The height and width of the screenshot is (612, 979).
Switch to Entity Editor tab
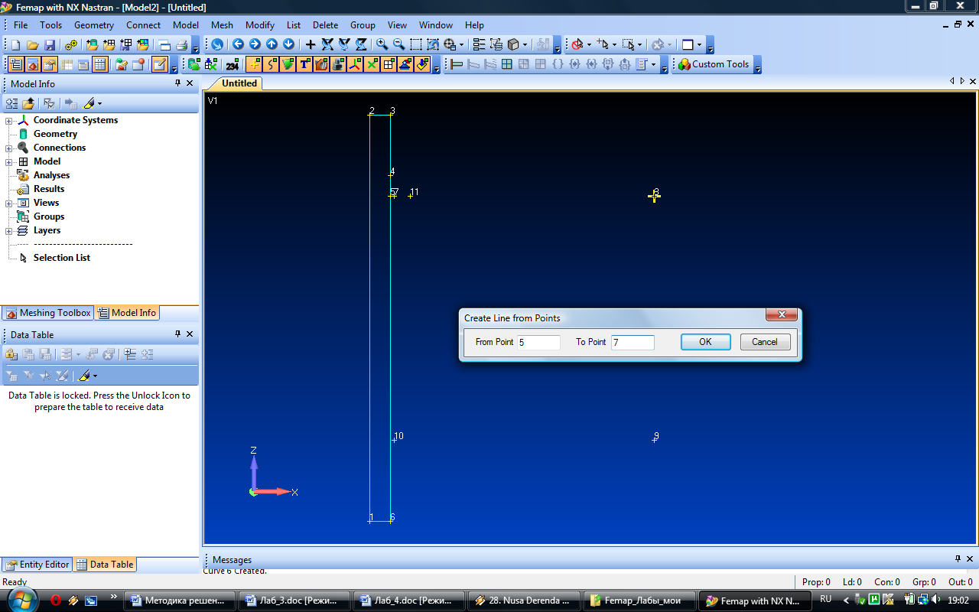37,565
